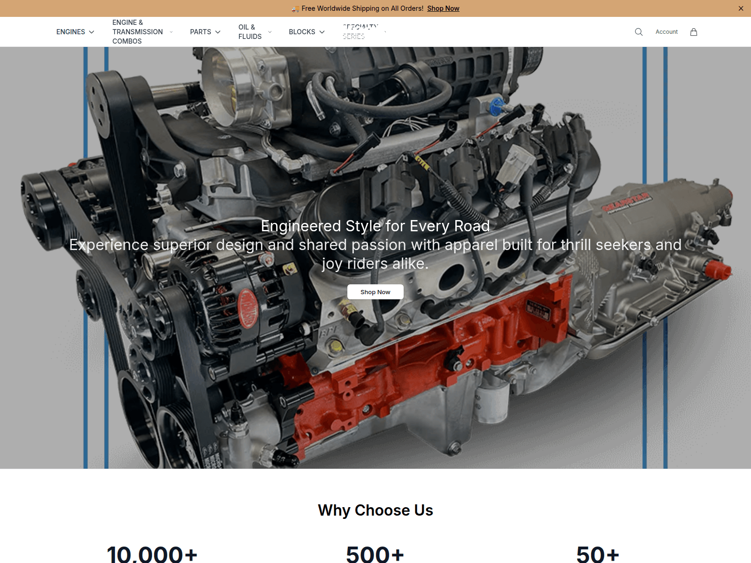Open the shopping bag cart icon
This screenshot has height=563, width=751.
coord(693,32)
